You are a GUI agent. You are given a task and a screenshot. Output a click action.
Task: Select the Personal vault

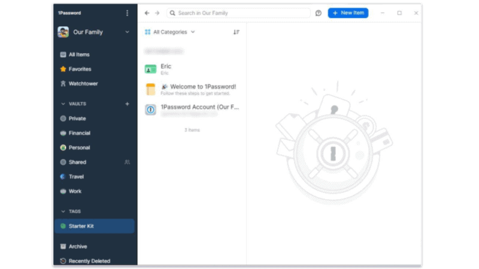point(94,148)
